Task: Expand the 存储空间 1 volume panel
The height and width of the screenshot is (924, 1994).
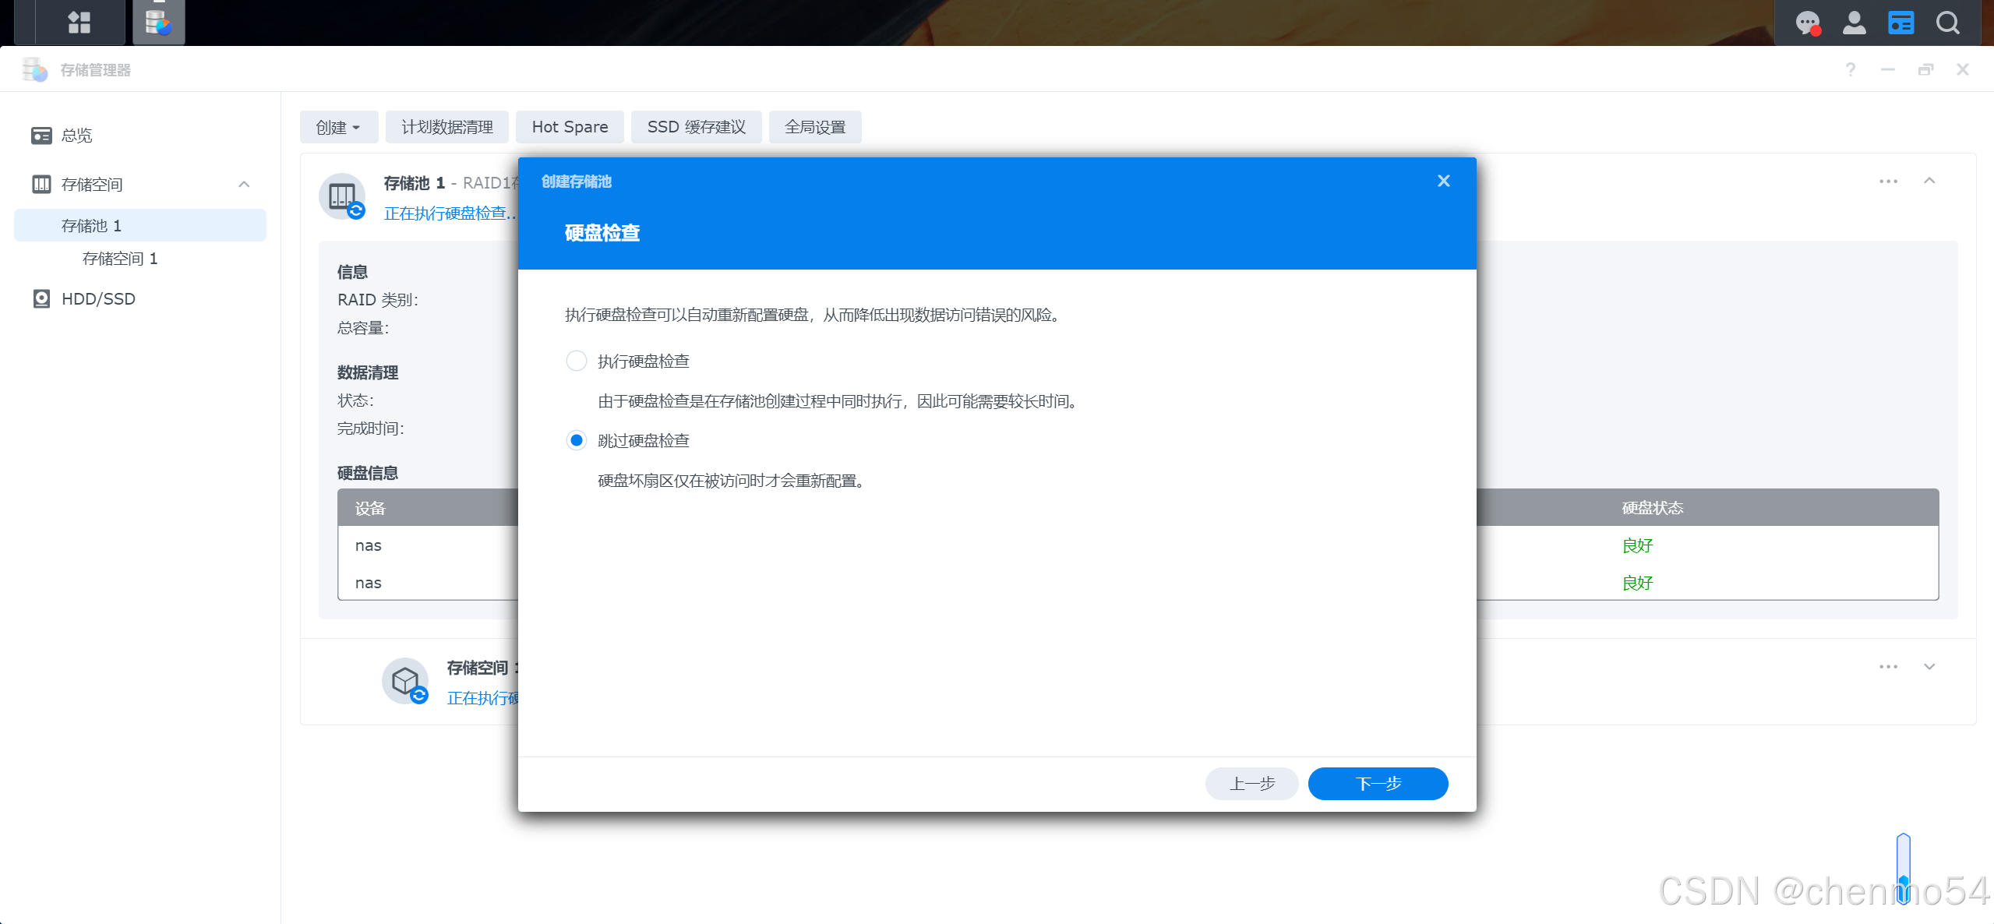Action: 1929,667
